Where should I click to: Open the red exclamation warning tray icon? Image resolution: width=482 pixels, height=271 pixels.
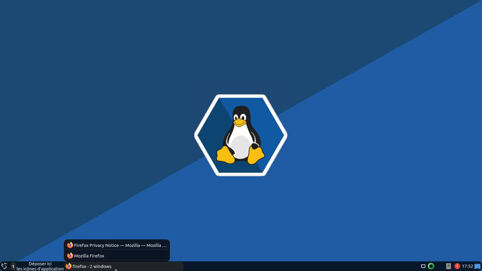[457, 266]
